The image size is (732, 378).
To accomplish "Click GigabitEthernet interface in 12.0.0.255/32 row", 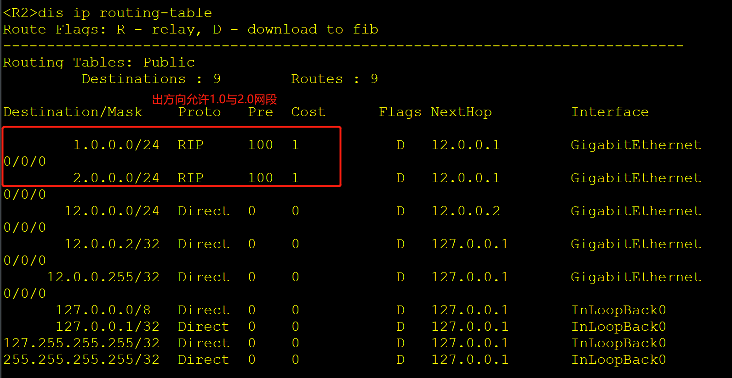I will click(x=636, y=277).
